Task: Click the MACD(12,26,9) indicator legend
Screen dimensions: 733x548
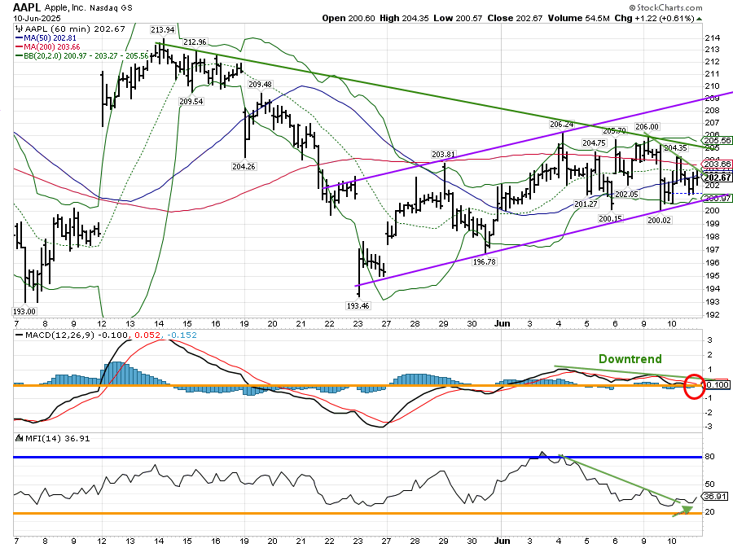Action: point(106,335)
